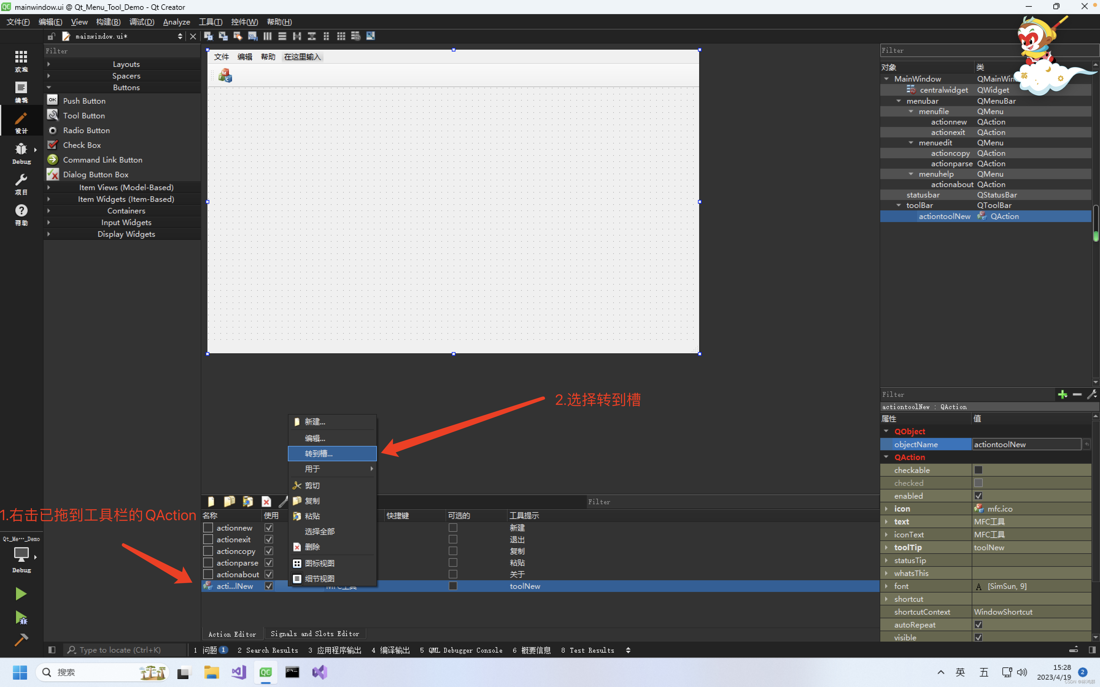The width and height of the screenshot is (1100, 687).
Task: Tick the checkbox beside actionnew
Action: [x=208, y=528]
